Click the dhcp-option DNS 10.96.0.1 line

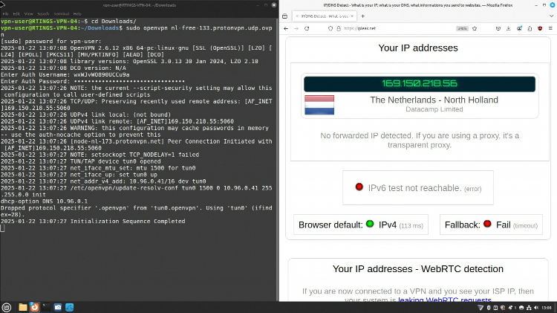point(44,201)
